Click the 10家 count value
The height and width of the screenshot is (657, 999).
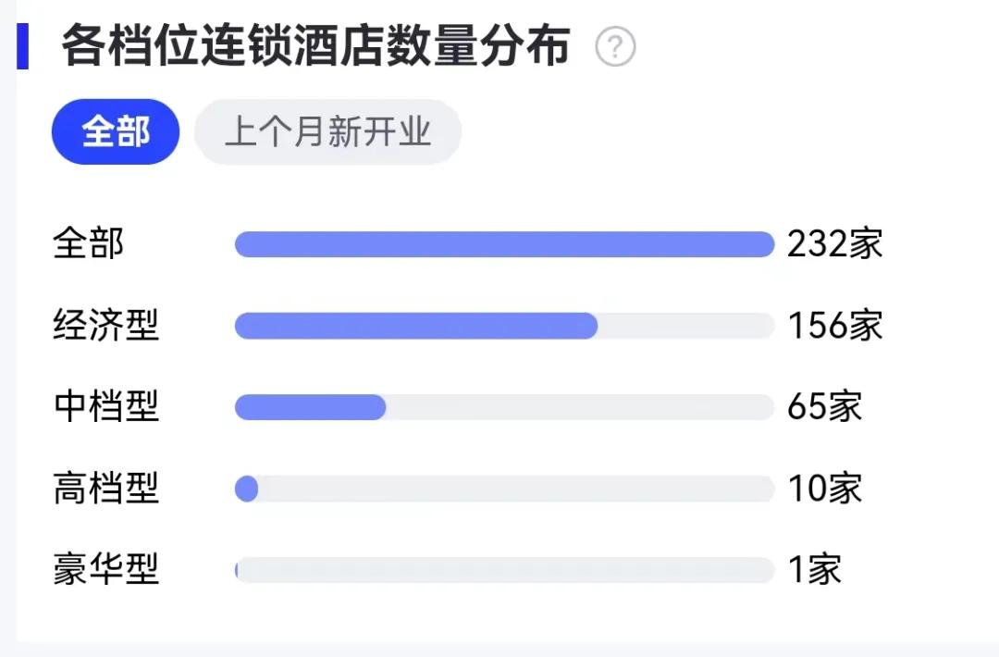[x=824, y=489]
